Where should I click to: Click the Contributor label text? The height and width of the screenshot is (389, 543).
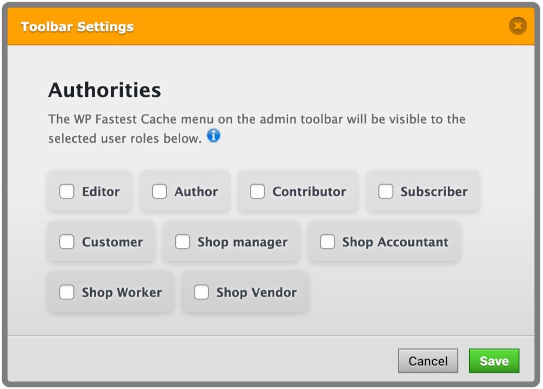tap(309, 192)
